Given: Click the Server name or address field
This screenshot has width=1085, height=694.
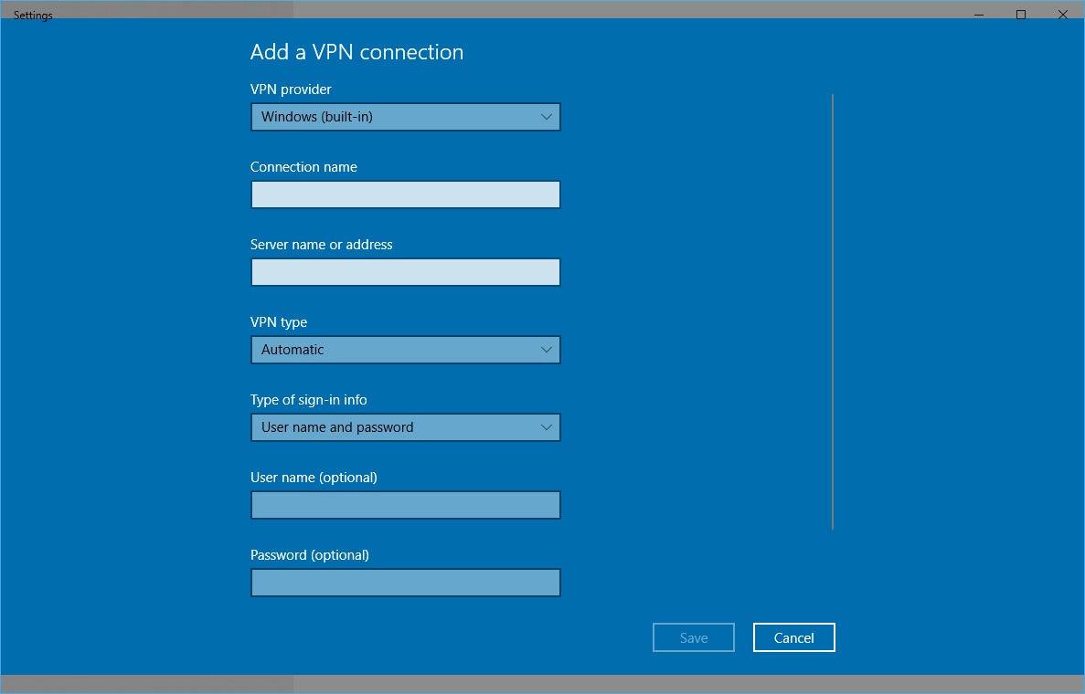Looking at the screenshot, I should coord(405,272).
